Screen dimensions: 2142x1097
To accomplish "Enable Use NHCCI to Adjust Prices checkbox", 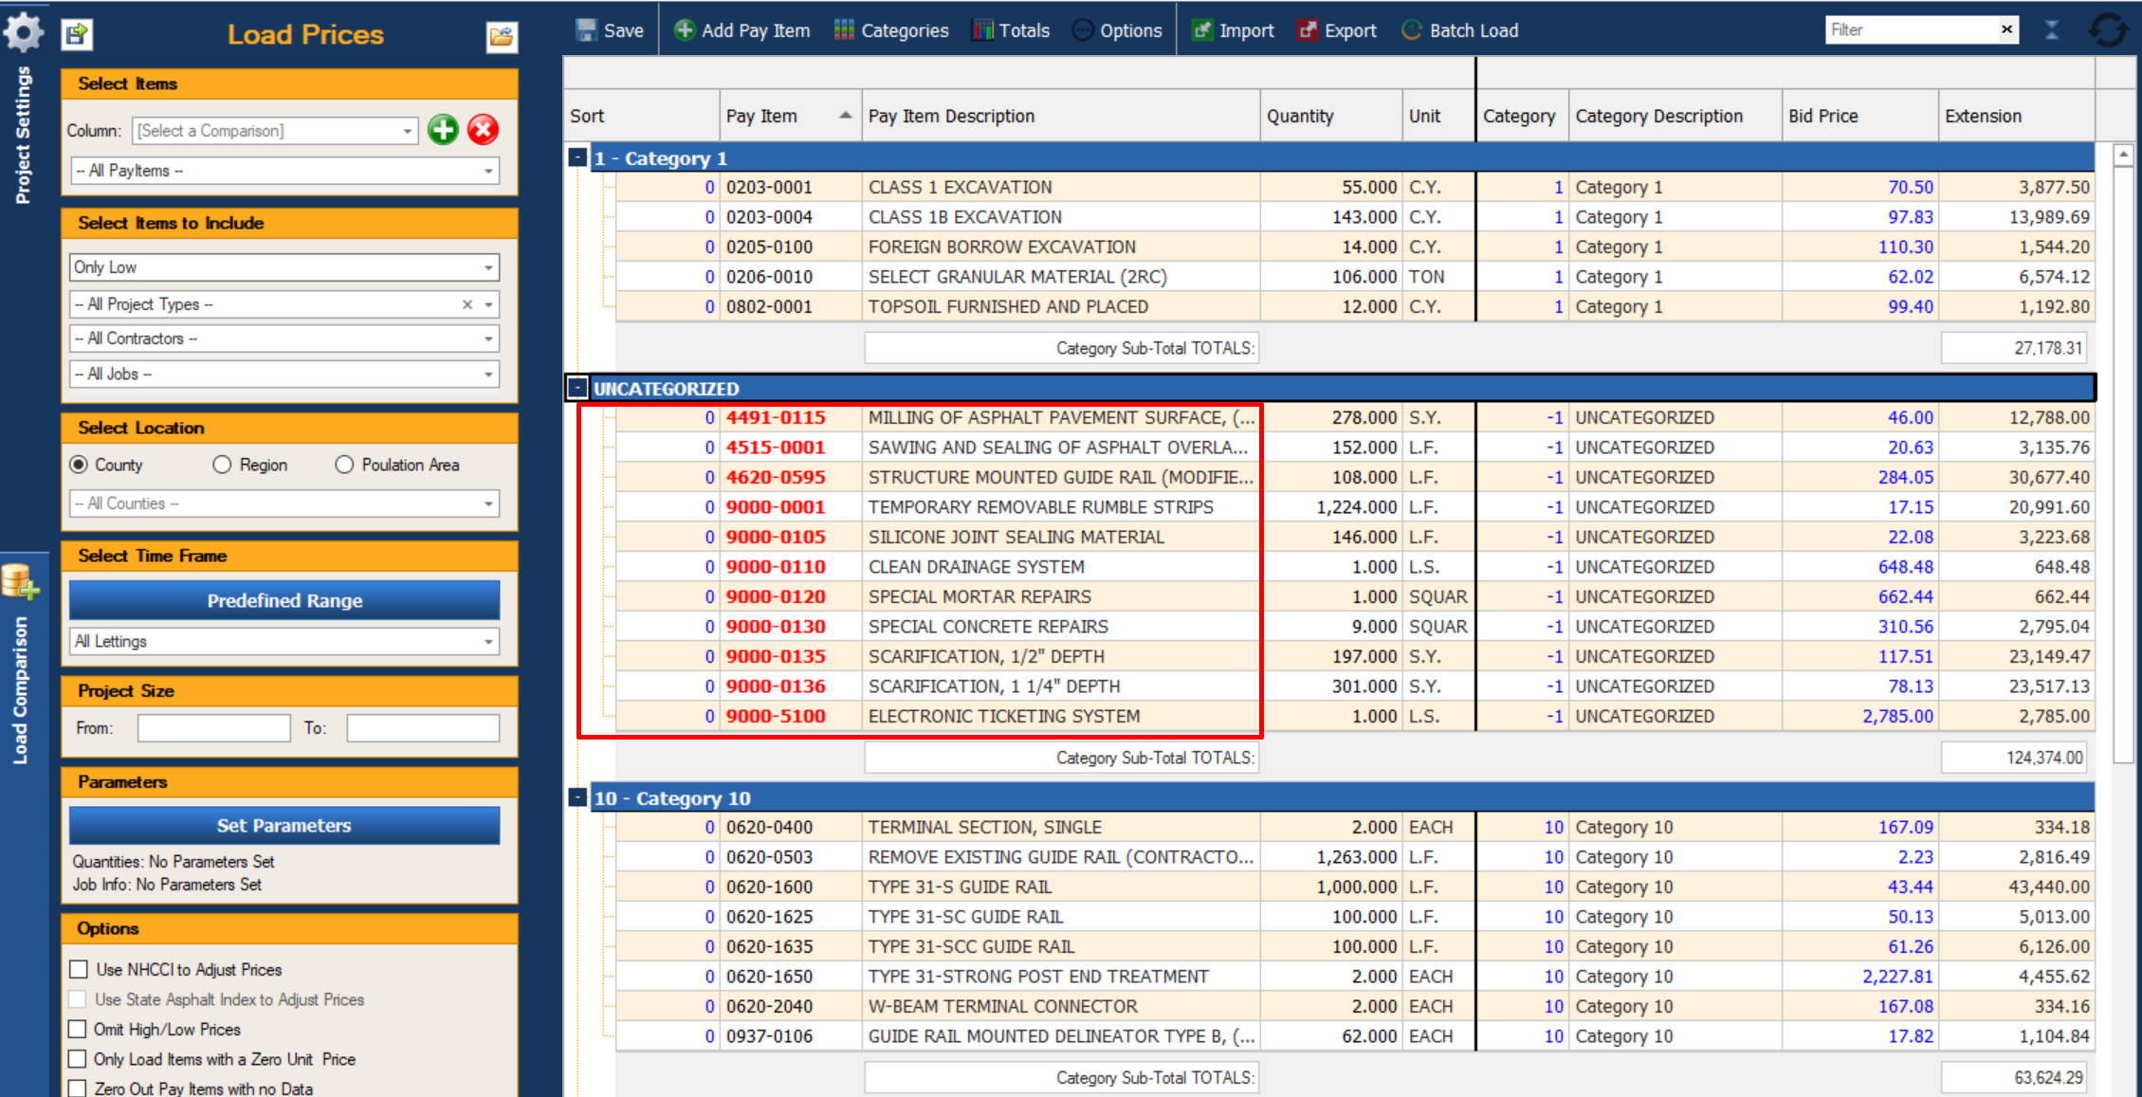I will click(x=79, y=969).
